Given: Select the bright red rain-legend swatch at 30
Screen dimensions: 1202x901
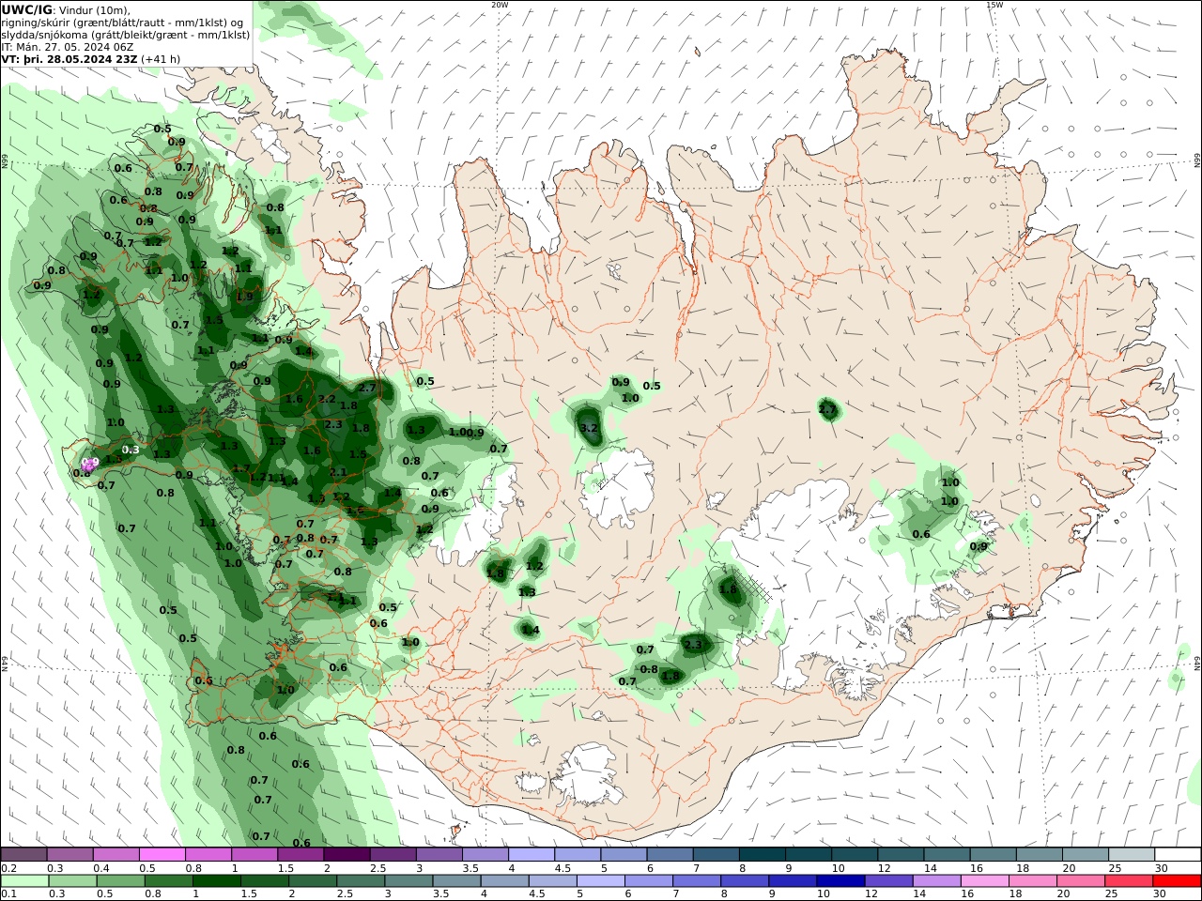Looking at the screenshot, I should (x=1178, y=881).
